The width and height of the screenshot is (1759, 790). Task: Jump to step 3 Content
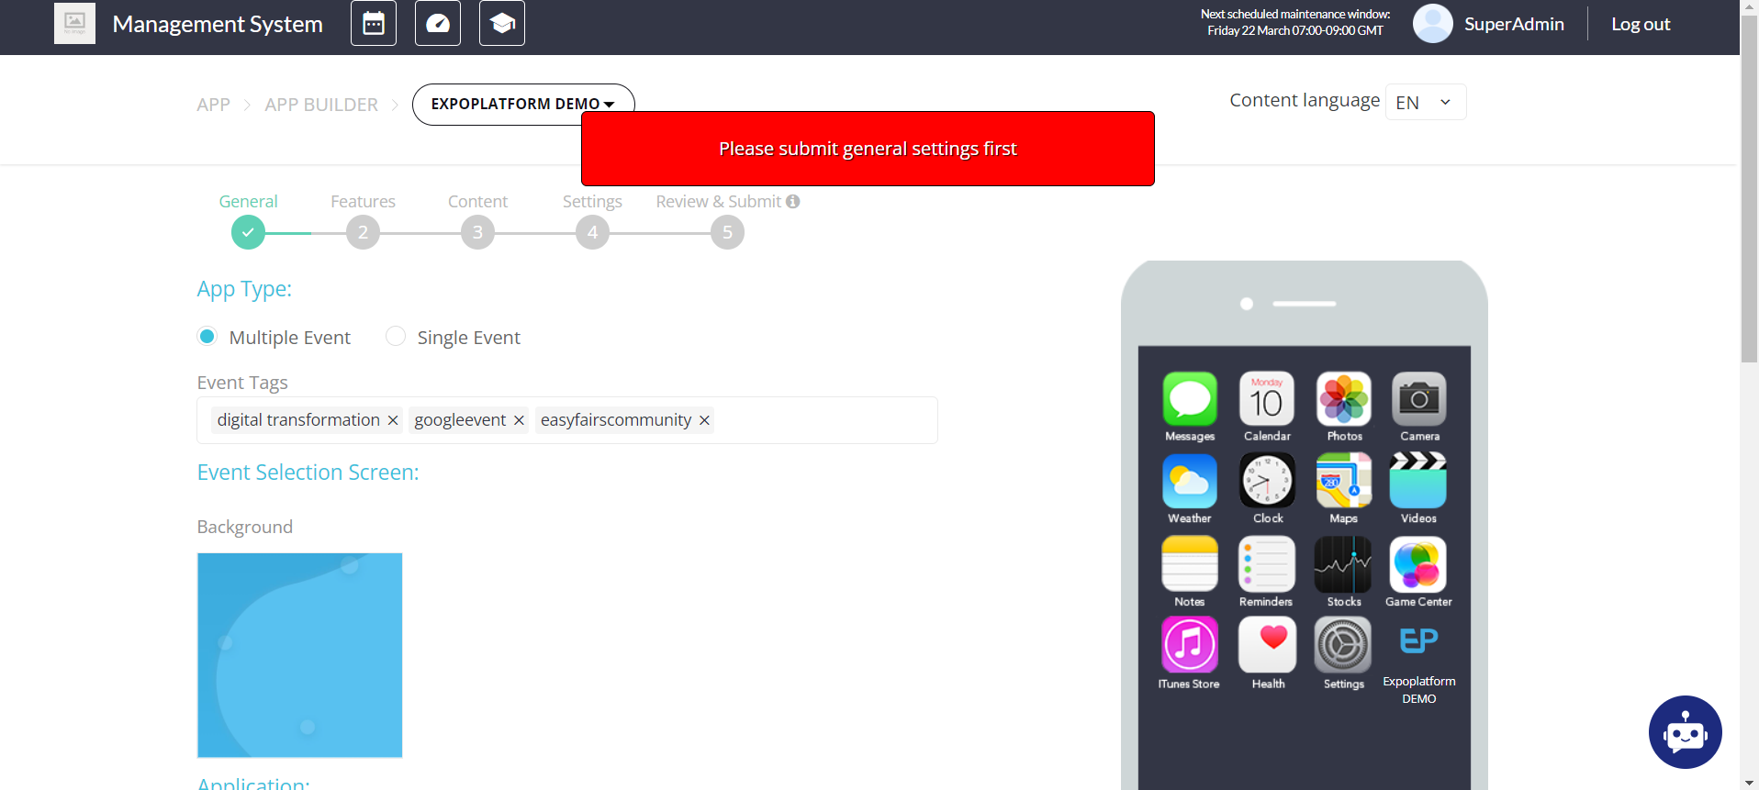(477, 232)
